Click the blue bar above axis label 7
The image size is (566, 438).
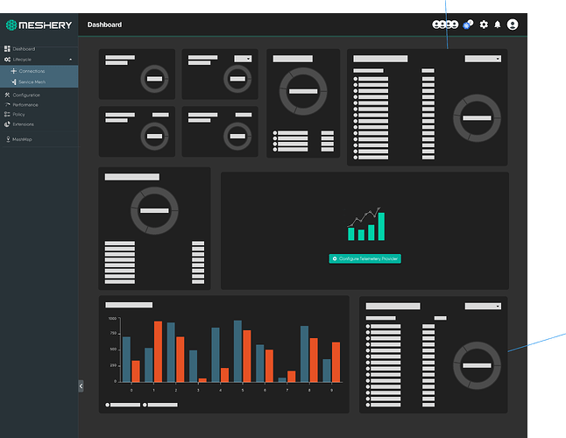pyautogui.click(x=282, y=379)
